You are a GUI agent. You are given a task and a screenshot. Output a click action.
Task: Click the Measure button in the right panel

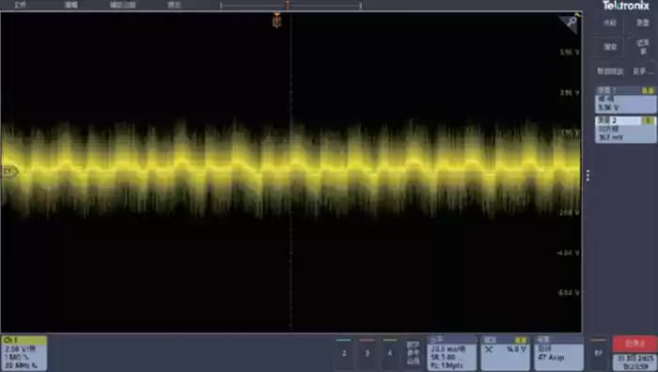642,23
